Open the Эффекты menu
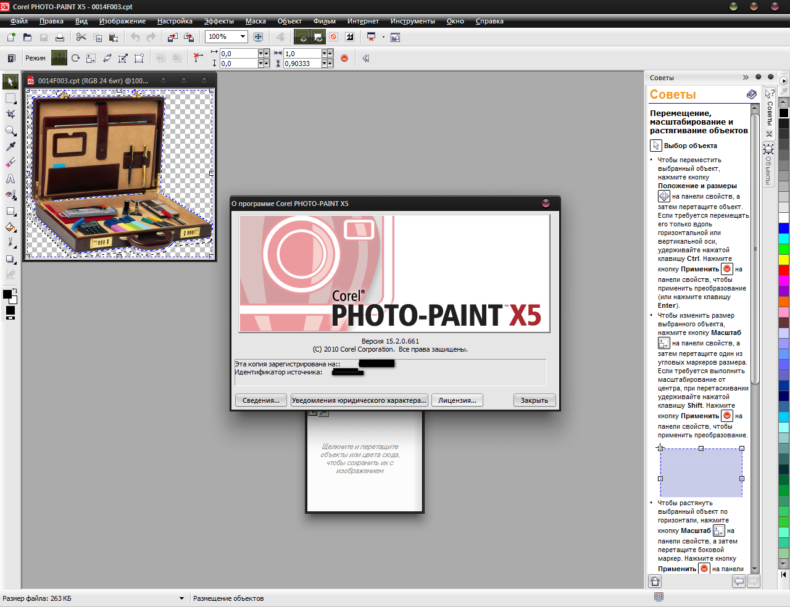The image size is (790, 607). click(219, 21)
